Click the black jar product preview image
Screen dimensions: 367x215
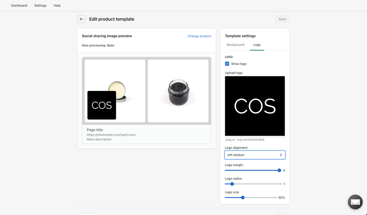(x=178, y=91)
